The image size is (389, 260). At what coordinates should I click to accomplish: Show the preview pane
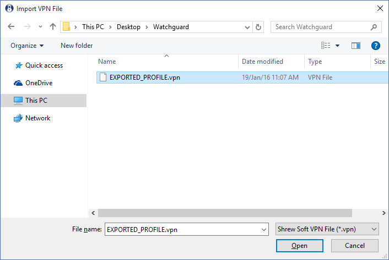pos(356,46)
